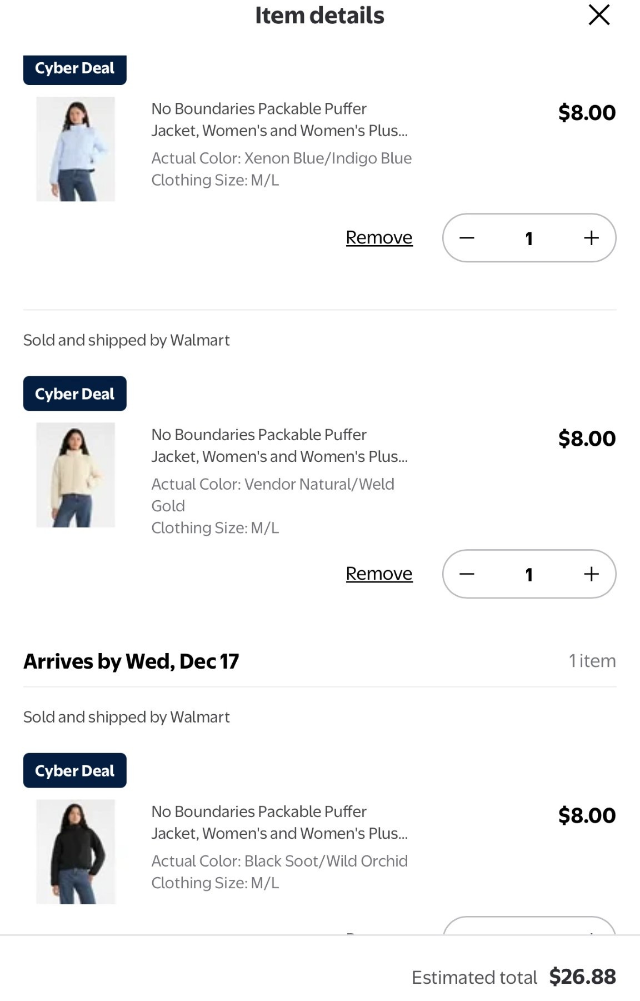Open Xenon Blue jacket product title
The height and width of the screenshot is (1001, 640).
(x=279, y=119)
